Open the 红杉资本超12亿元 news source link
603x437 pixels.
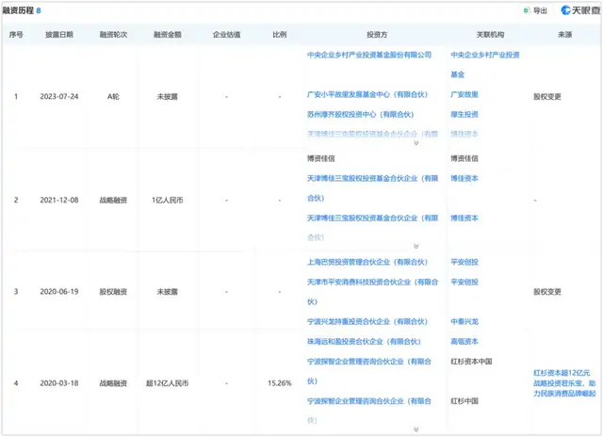coord(564,383)
